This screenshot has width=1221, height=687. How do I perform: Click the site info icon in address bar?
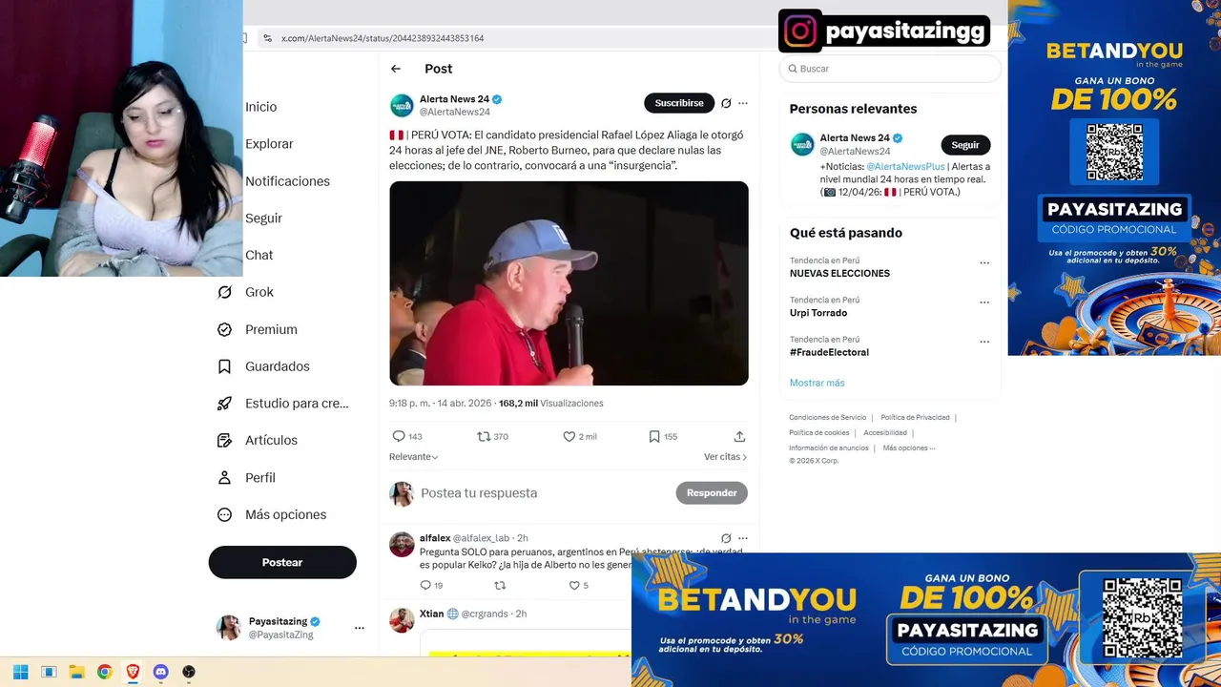(267, 38)
